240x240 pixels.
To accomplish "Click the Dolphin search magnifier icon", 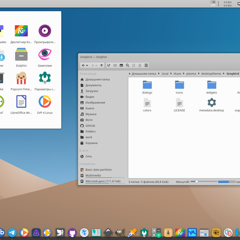I will coord(127,65).
